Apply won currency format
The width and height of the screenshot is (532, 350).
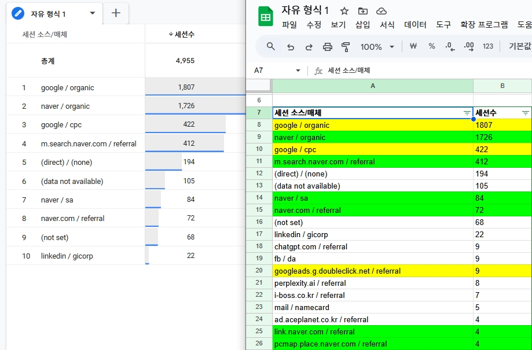coord(413,46)
